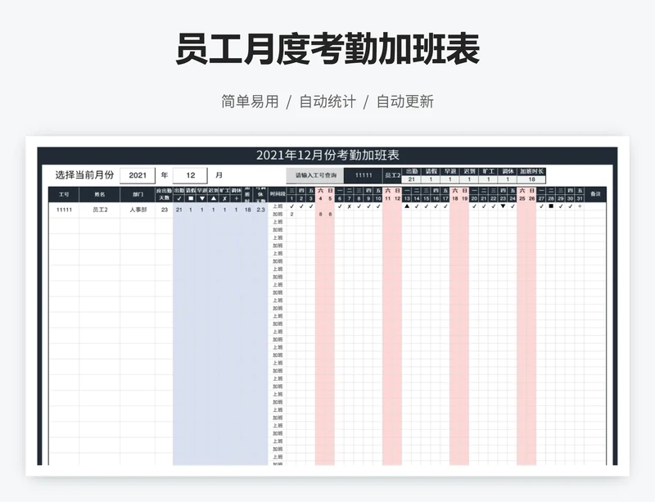Select the 调休 plus legend symbol
The width and height of the screenshot is (655, 502).
click(236, 198)
